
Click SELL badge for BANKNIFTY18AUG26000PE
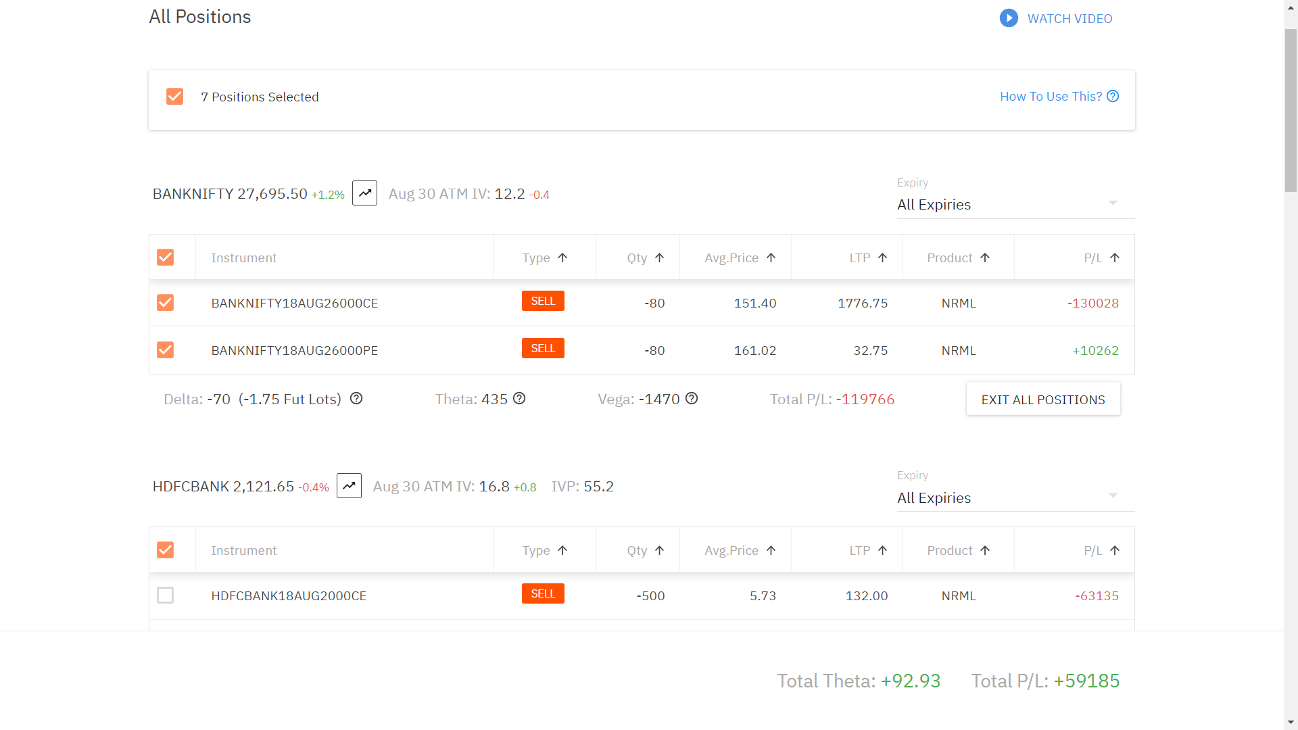pos(543,348)
